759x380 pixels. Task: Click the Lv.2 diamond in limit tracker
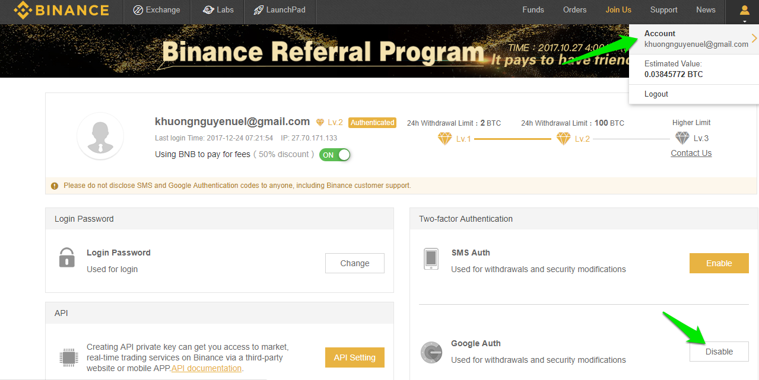pyautogui.click(x=564, y=139)
